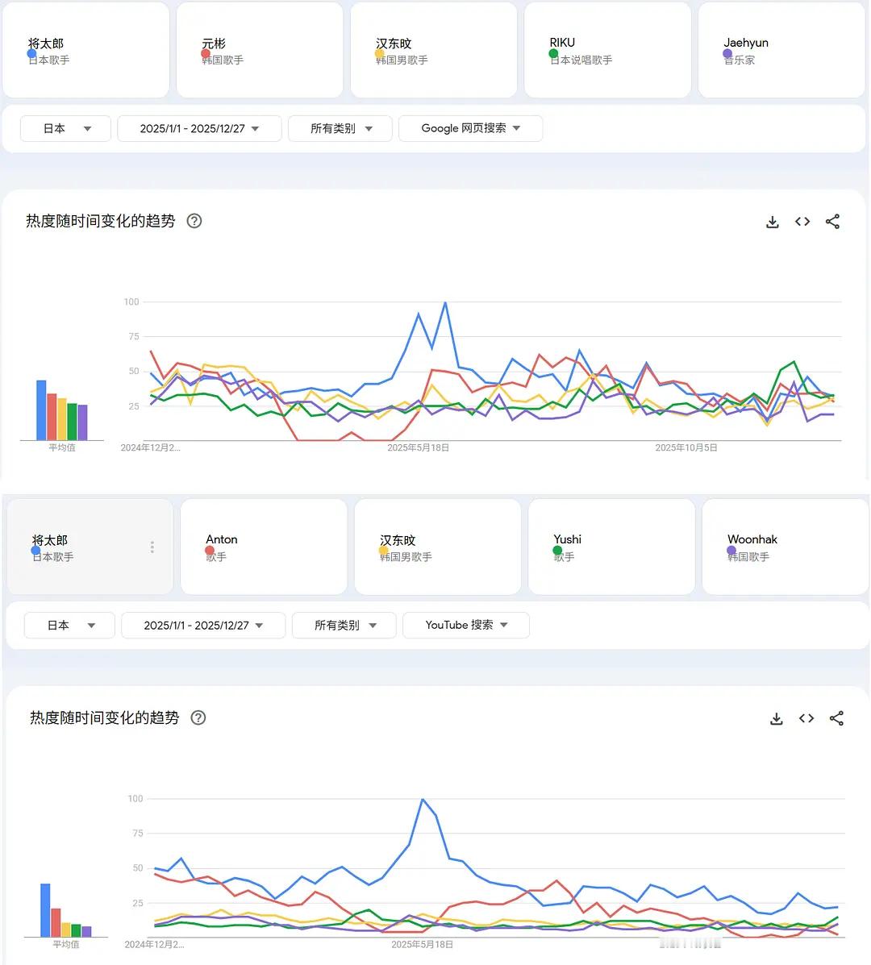Image resolution: width=871 pixels, height=965 pixels.
Task: Select the 元彬 韩国歌手 term card
Action: [260, 50]
